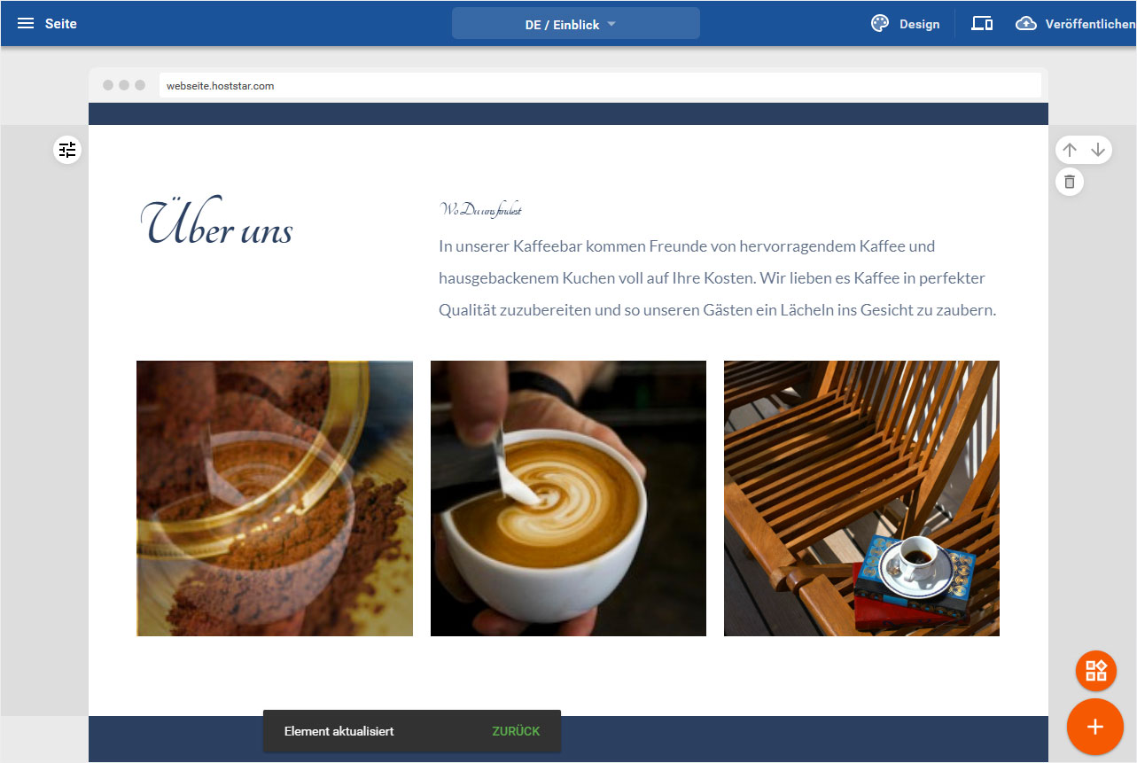The height and width of the screenshot is (763, 1137).
Task: Open the orange widgets block icon
Action: tap(1096, 670)
